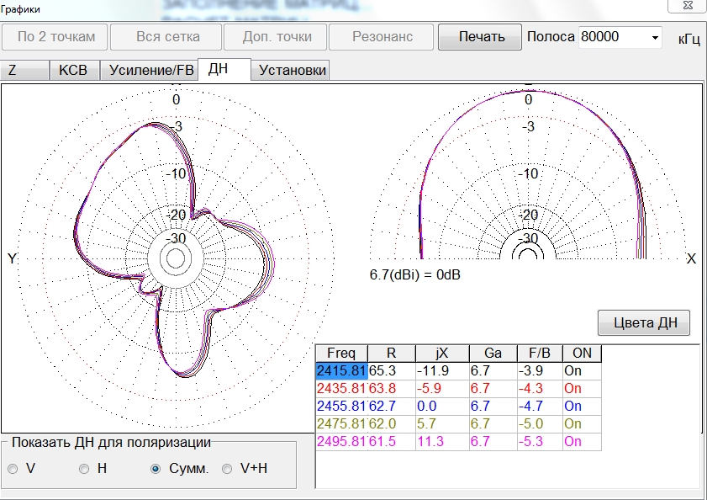This screenshot has width=707, height=500.
Task: Choose the H polarization option
Action: pos(84,469)
